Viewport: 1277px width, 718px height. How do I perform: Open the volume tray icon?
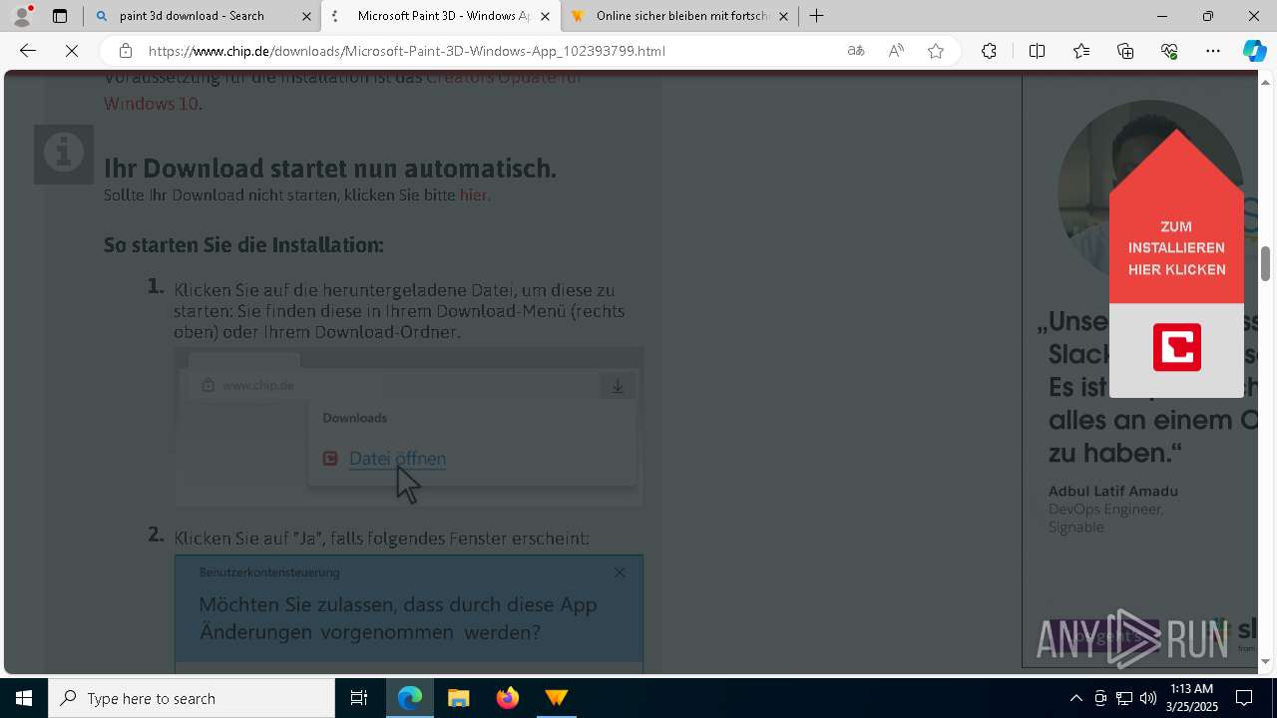coord(1147,698)
